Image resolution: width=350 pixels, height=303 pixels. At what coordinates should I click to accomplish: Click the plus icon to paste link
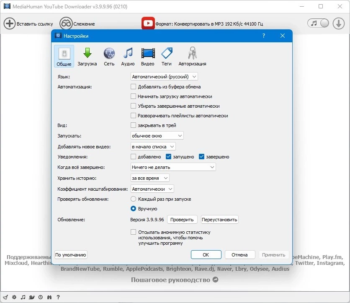[x=9, y=23]
